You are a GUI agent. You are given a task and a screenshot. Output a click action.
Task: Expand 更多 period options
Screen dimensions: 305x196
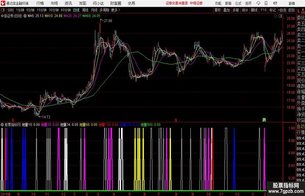(115, 10)
